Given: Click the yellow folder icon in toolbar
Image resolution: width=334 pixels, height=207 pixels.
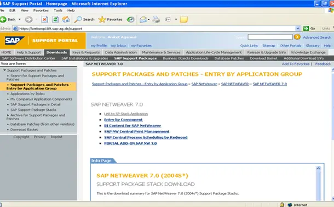Looking at the screenshot, I should point(183,20).
